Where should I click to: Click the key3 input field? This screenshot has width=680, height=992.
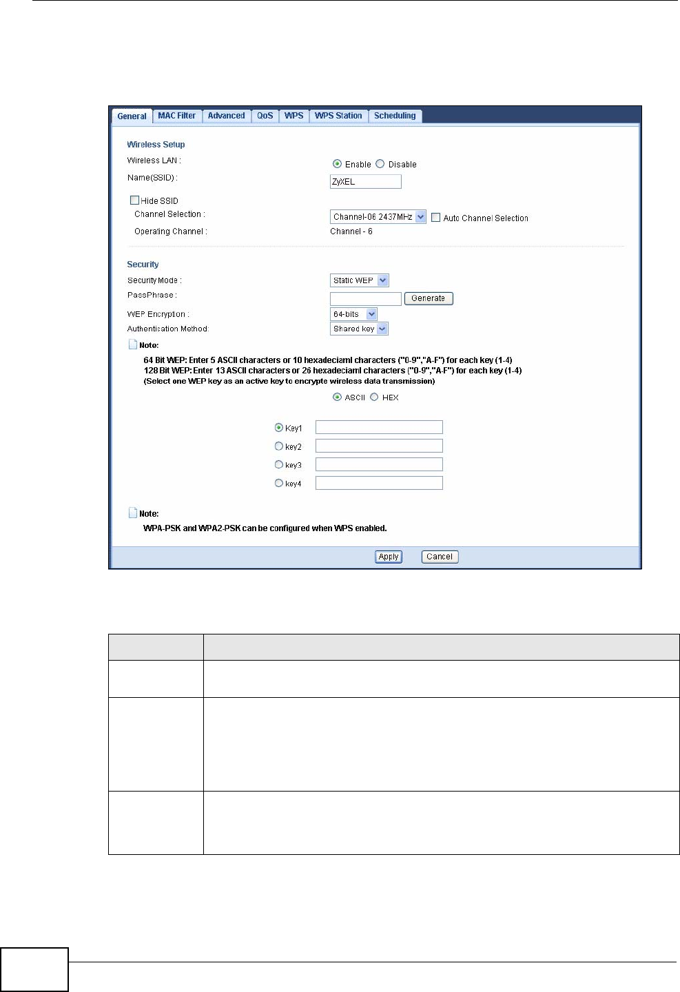(379, 464)
